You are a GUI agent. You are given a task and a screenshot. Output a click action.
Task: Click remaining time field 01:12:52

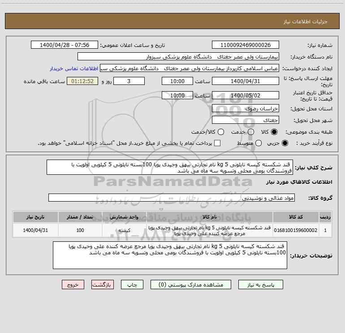pos(82,81)
